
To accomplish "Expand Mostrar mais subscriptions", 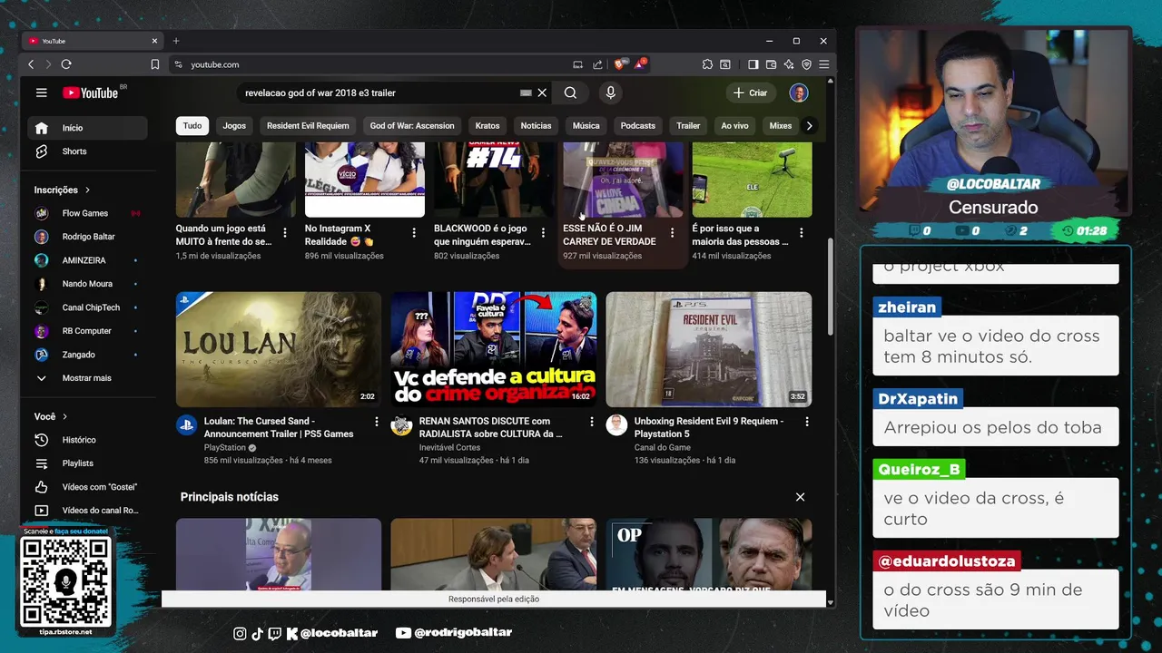I will tap(87, 378).
